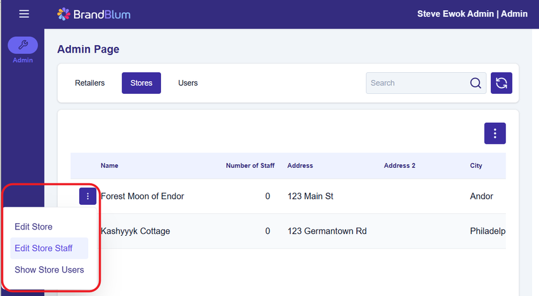Select the Admin wrench icon in sidebar
The width and height of the screenshot is (539, 296).
tap(23, 45)
